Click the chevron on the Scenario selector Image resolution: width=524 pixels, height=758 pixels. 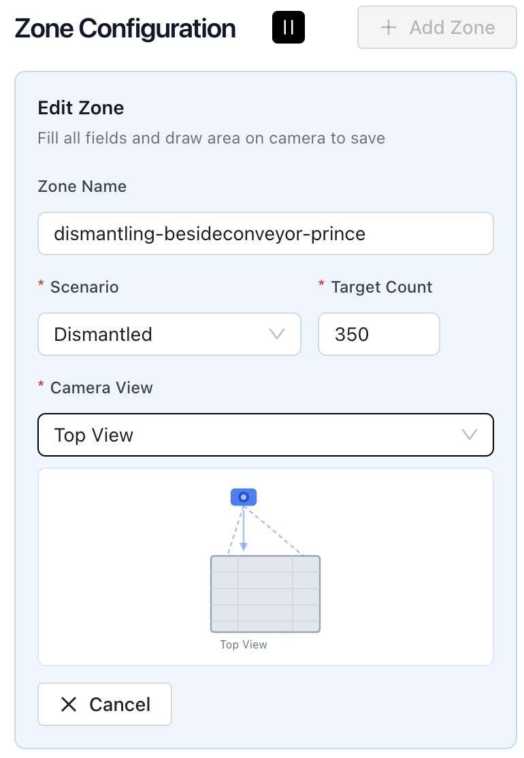(x=276, y=334)
